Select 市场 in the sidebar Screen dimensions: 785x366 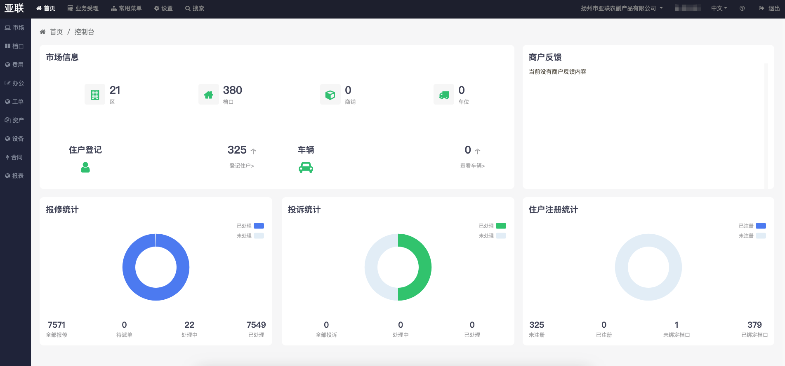click(x=15, y=28)
